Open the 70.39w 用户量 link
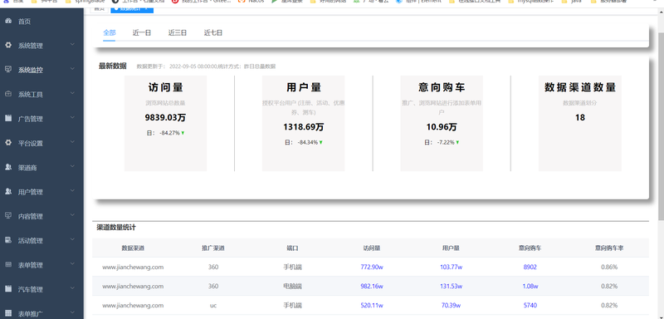The height and width of the screenshot is (319, 664). coord(451,306)
